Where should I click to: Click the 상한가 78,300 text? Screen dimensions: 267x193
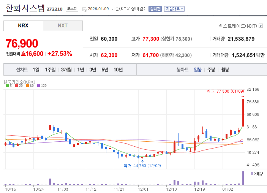(x=176, y=39)
